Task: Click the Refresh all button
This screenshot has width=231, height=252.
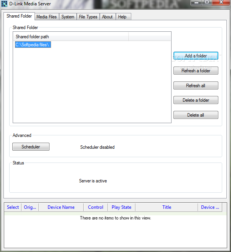Action: point(196,86)
